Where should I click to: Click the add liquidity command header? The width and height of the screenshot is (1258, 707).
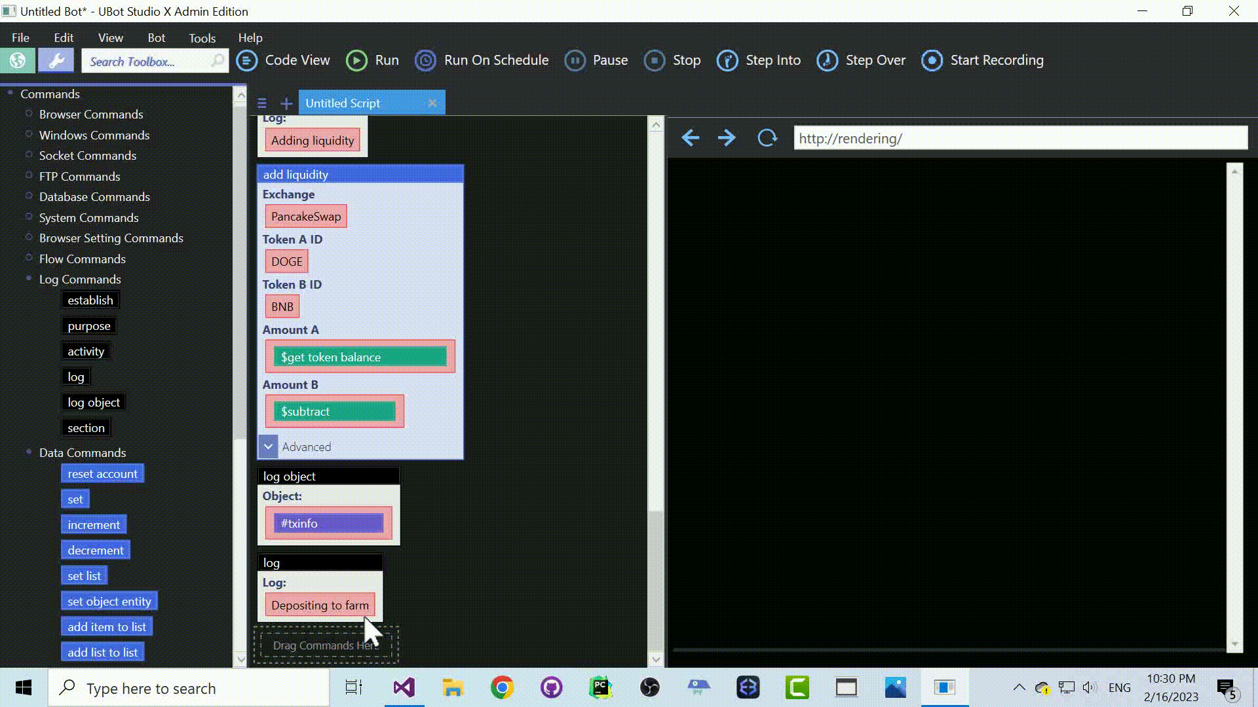(360, 174)
